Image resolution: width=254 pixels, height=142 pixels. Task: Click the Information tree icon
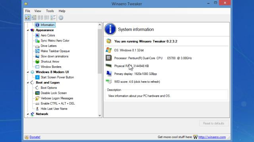click(x=37, y=25)
